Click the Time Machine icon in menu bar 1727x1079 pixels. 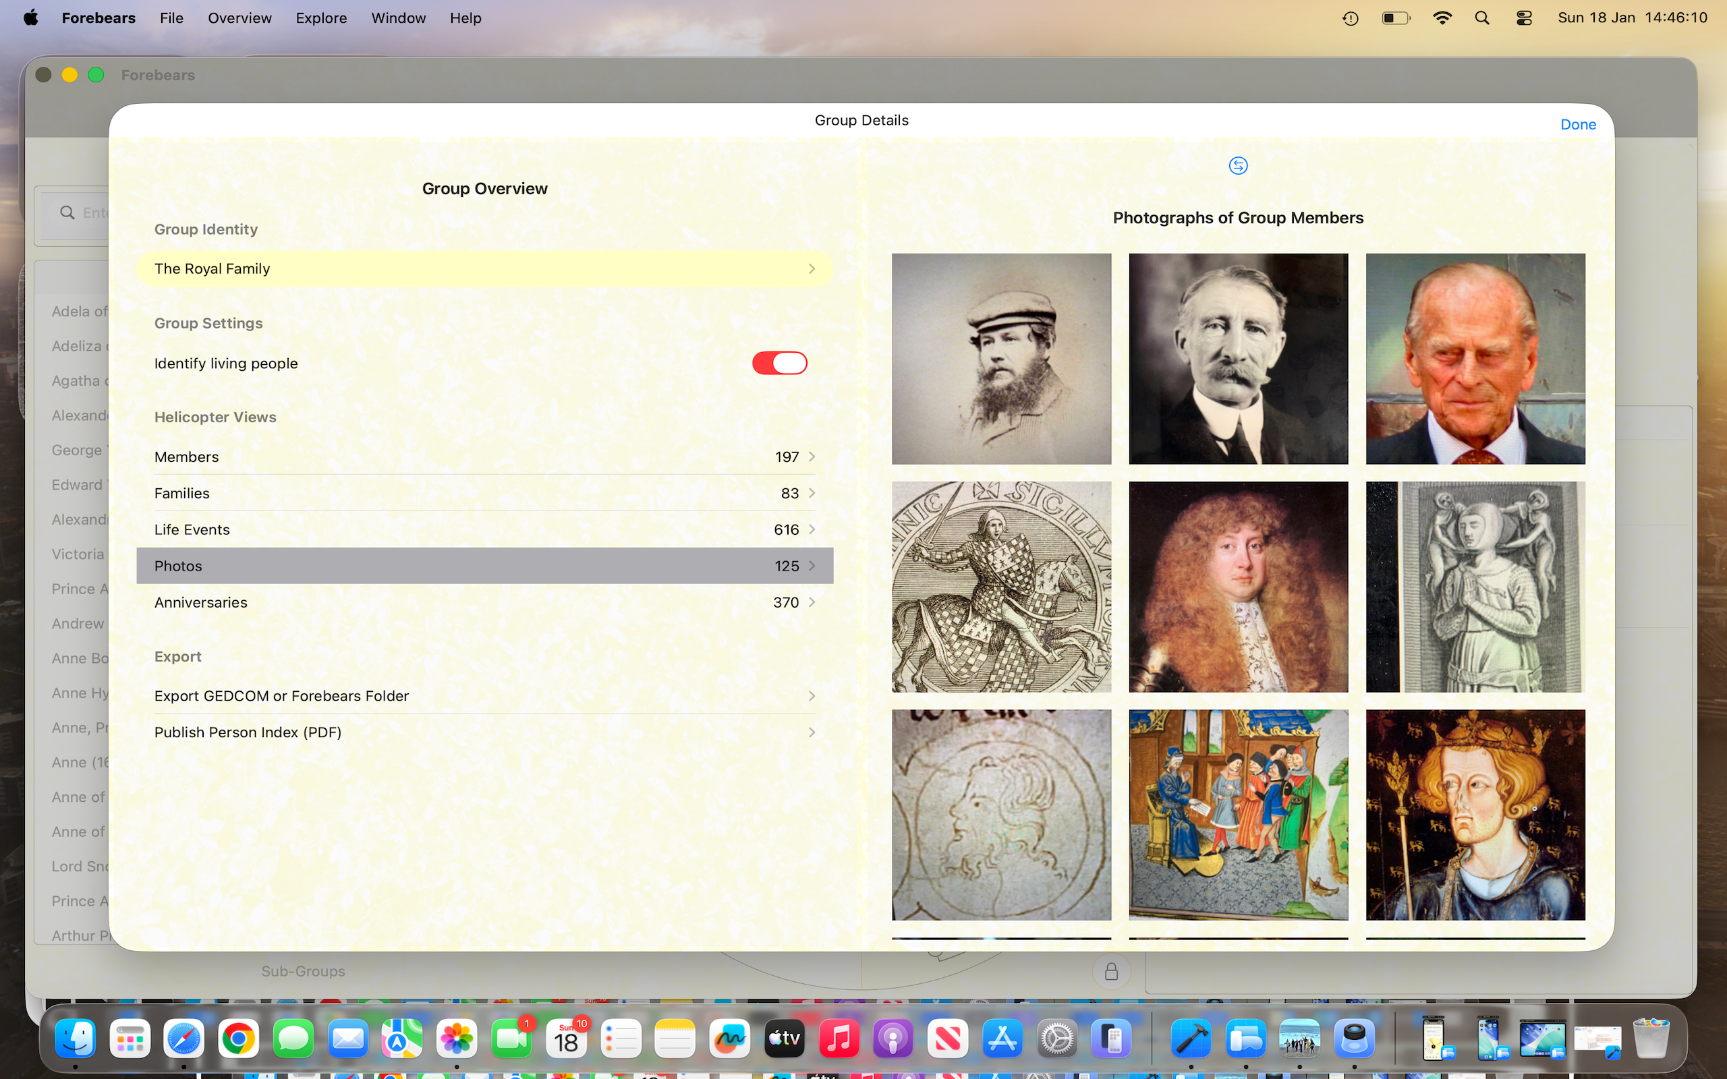tap(1350, 18)
